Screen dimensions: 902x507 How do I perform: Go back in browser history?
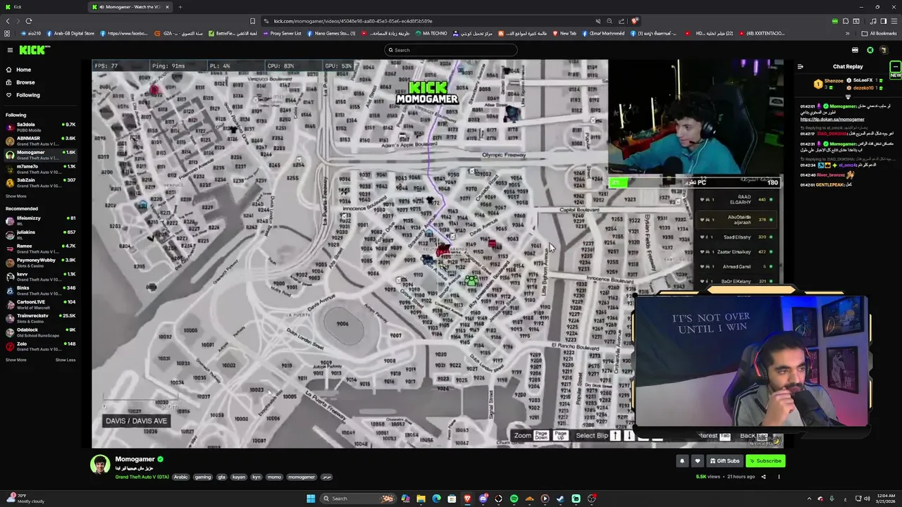8,21
